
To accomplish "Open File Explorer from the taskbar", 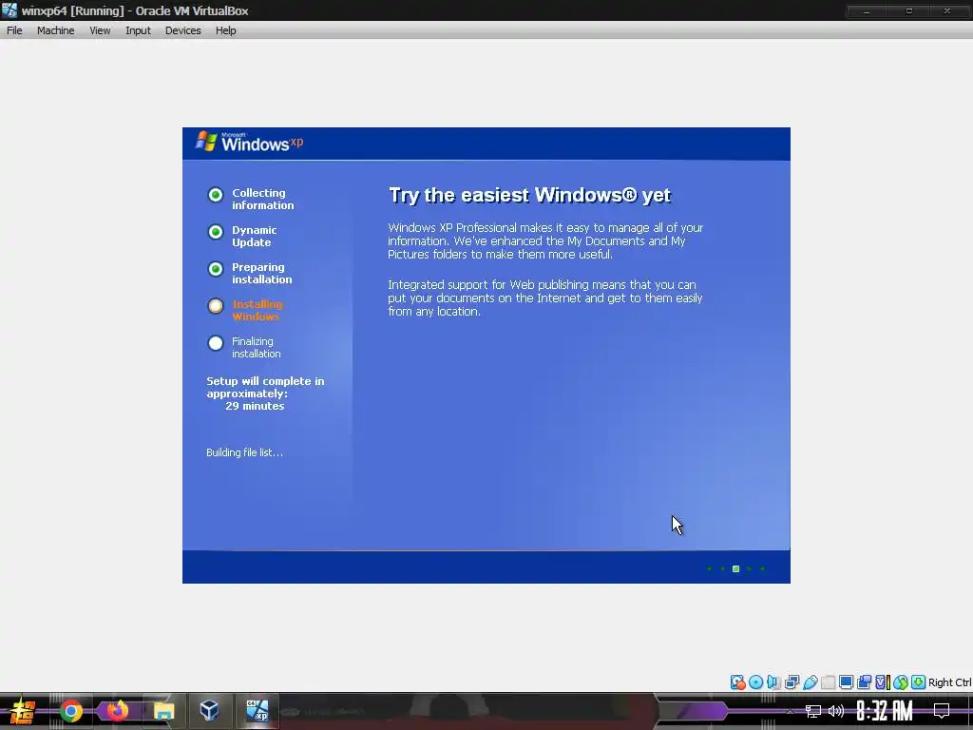I will (x=163, y=711).
